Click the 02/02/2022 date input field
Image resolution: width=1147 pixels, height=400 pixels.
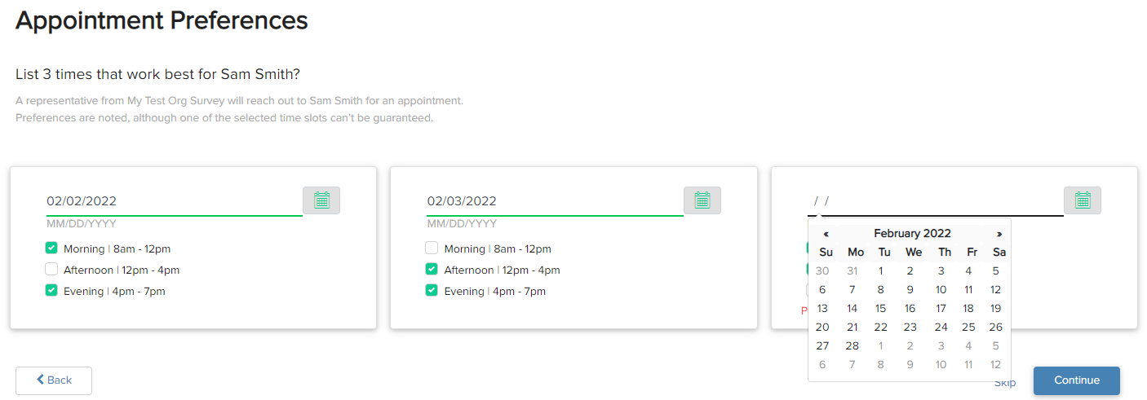coord(175,201)
